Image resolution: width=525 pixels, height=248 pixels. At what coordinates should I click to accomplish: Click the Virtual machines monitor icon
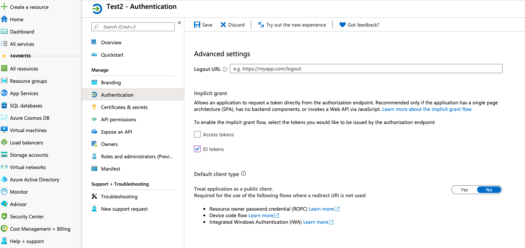(x=4, y=130)
